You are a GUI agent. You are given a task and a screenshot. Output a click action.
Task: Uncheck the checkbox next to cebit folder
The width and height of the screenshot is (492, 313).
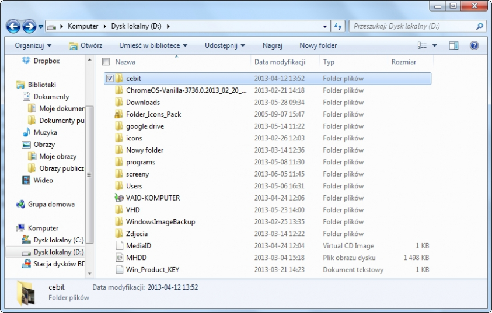pos(110,79)
